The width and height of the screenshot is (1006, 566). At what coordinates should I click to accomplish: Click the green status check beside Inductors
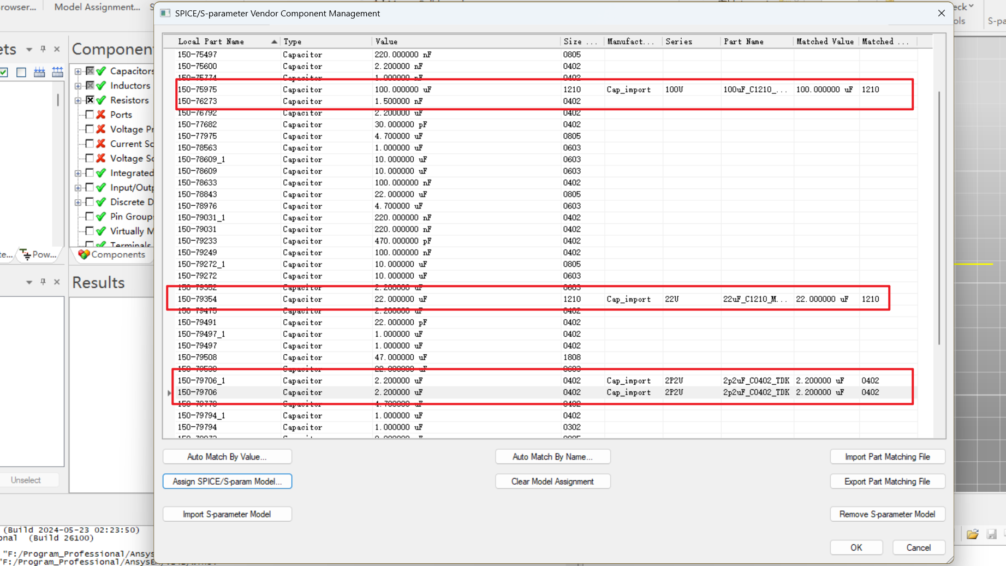[101, 86]
